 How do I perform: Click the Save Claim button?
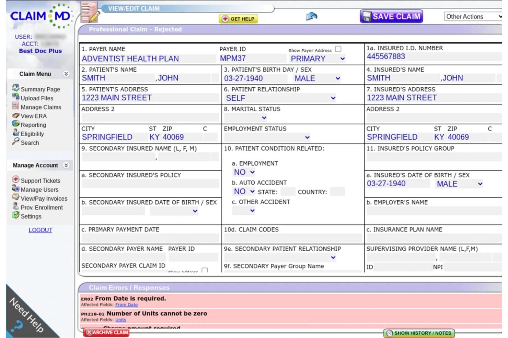[391, 16]
